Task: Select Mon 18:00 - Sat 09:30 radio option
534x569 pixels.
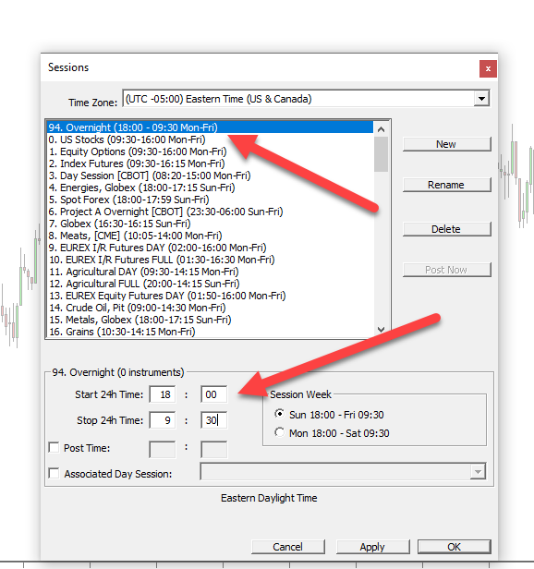Action: click(280, 432)
